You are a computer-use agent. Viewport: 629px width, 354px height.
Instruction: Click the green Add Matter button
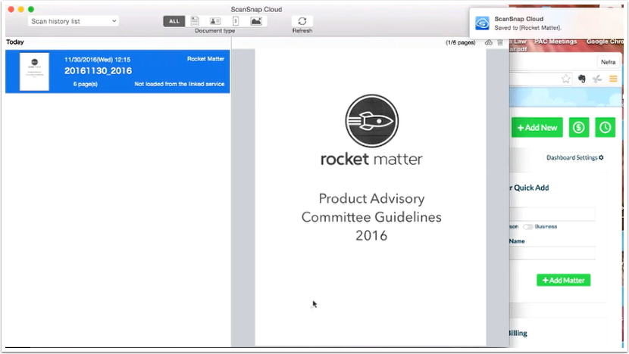[x=563, y=281]
